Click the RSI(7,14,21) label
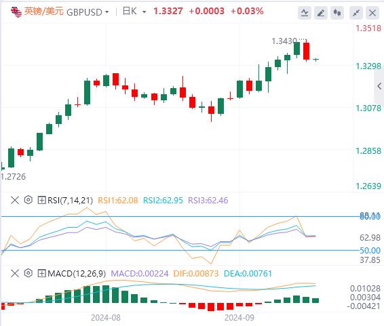The image size is (384, 326). (x=70, y=201)
